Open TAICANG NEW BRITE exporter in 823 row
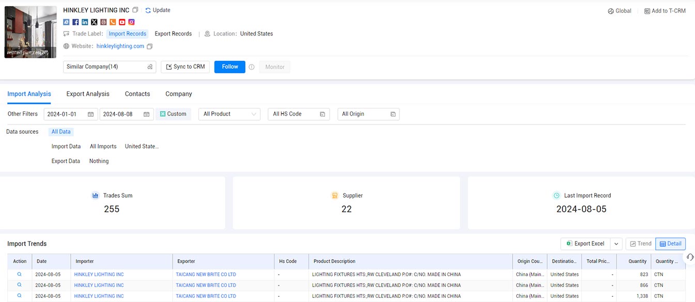 click(x=206, y=275)
